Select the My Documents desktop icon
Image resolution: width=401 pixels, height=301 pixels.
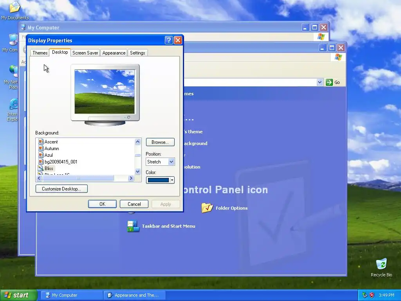[15, 11]
